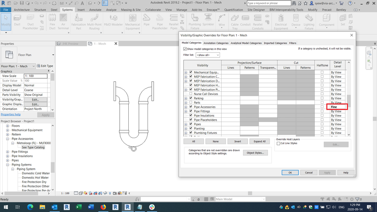Open Microsoft Word from the taskbar
The height and width of the screenshot is (212, 377).
[x=91, y=207]
